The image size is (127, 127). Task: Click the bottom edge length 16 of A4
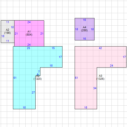tap(84, 39)
